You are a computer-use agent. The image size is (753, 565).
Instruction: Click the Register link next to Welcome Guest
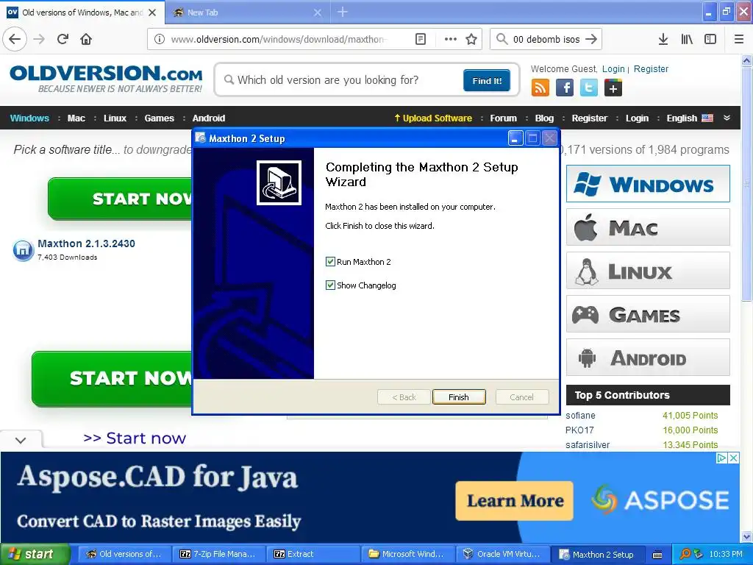(x=651, y=68)
